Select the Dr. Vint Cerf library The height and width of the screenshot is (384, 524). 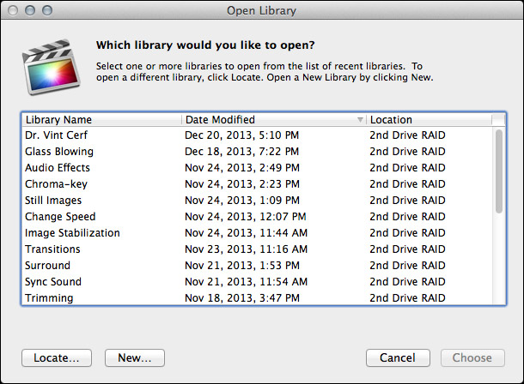pos(257,135)
